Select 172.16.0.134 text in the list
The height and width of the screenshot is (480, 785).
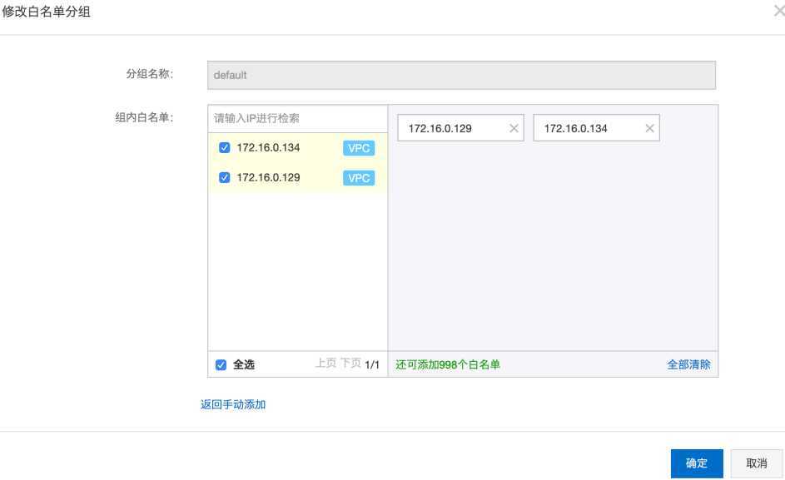click(x=268, y=147)
